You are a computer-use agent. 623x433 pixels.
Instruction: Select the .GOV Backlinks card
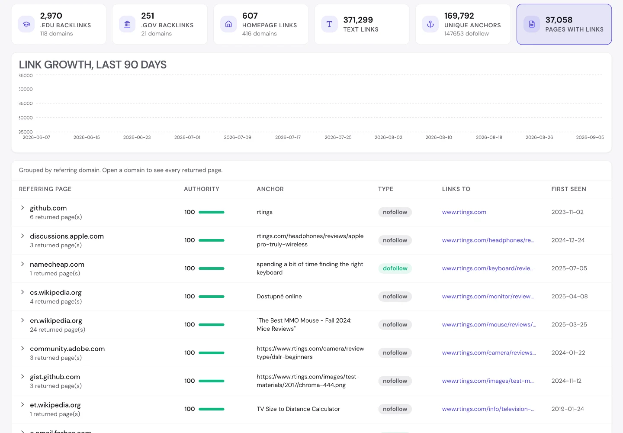160,24
